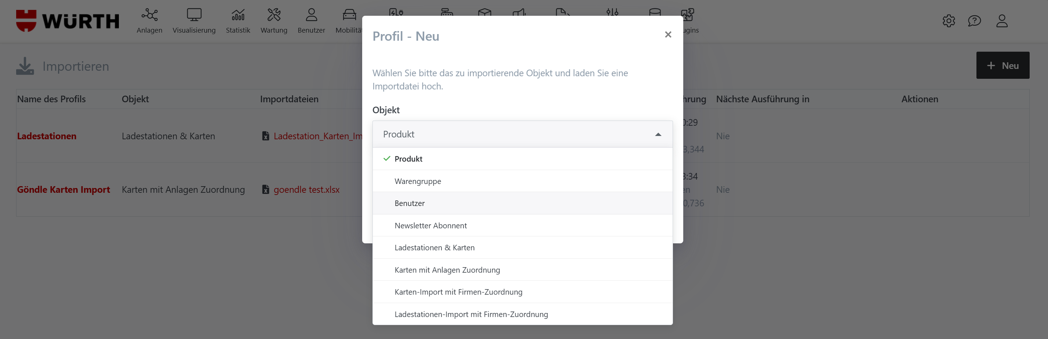This screenshot has width=1048, height=339.
Task: Click the Würth logo
Action: pyautogui.click(x=68, y=21)
